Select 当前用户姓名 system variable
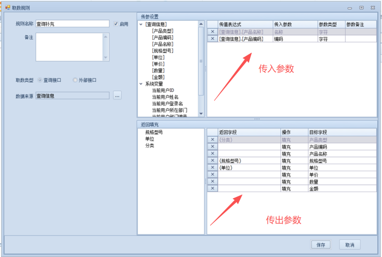 (165, 97)
